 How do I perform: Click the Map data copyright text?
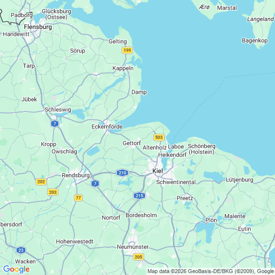[x=211, y=271]
